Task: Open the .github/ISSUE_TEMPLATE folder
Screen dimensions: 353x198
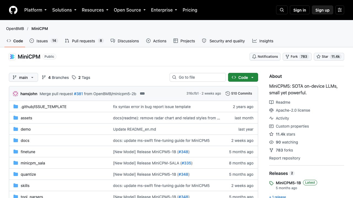Action: (x=44, y=107)
